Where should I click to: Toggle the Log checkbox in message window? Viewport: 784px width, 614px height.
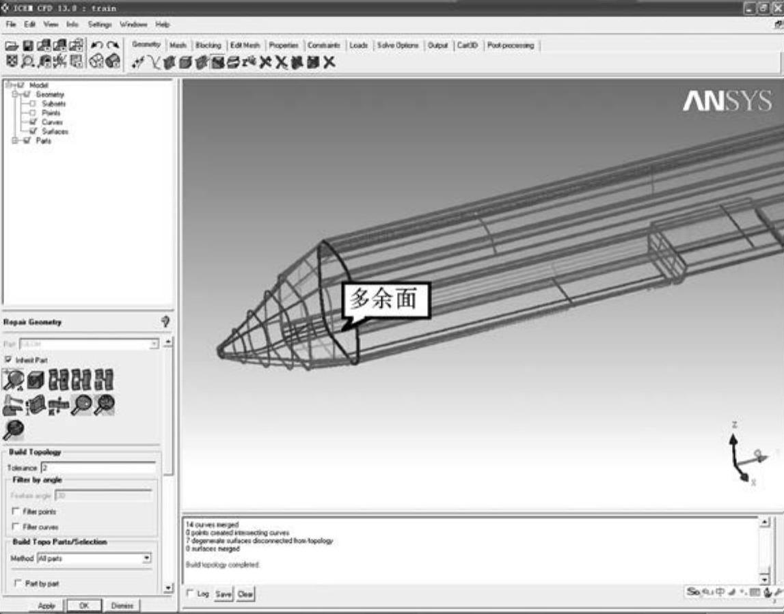click(x=189, y=593)
